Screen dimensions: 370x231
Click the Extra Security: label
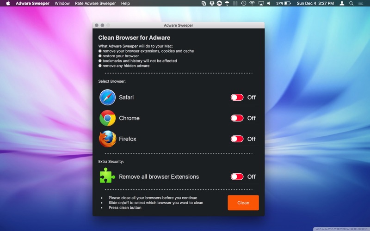click(111, 161)
